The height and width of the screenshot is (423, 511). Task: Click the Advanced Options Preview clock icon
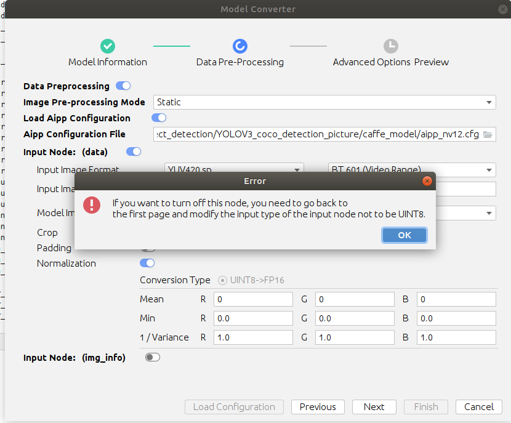[x=391, y=46]
